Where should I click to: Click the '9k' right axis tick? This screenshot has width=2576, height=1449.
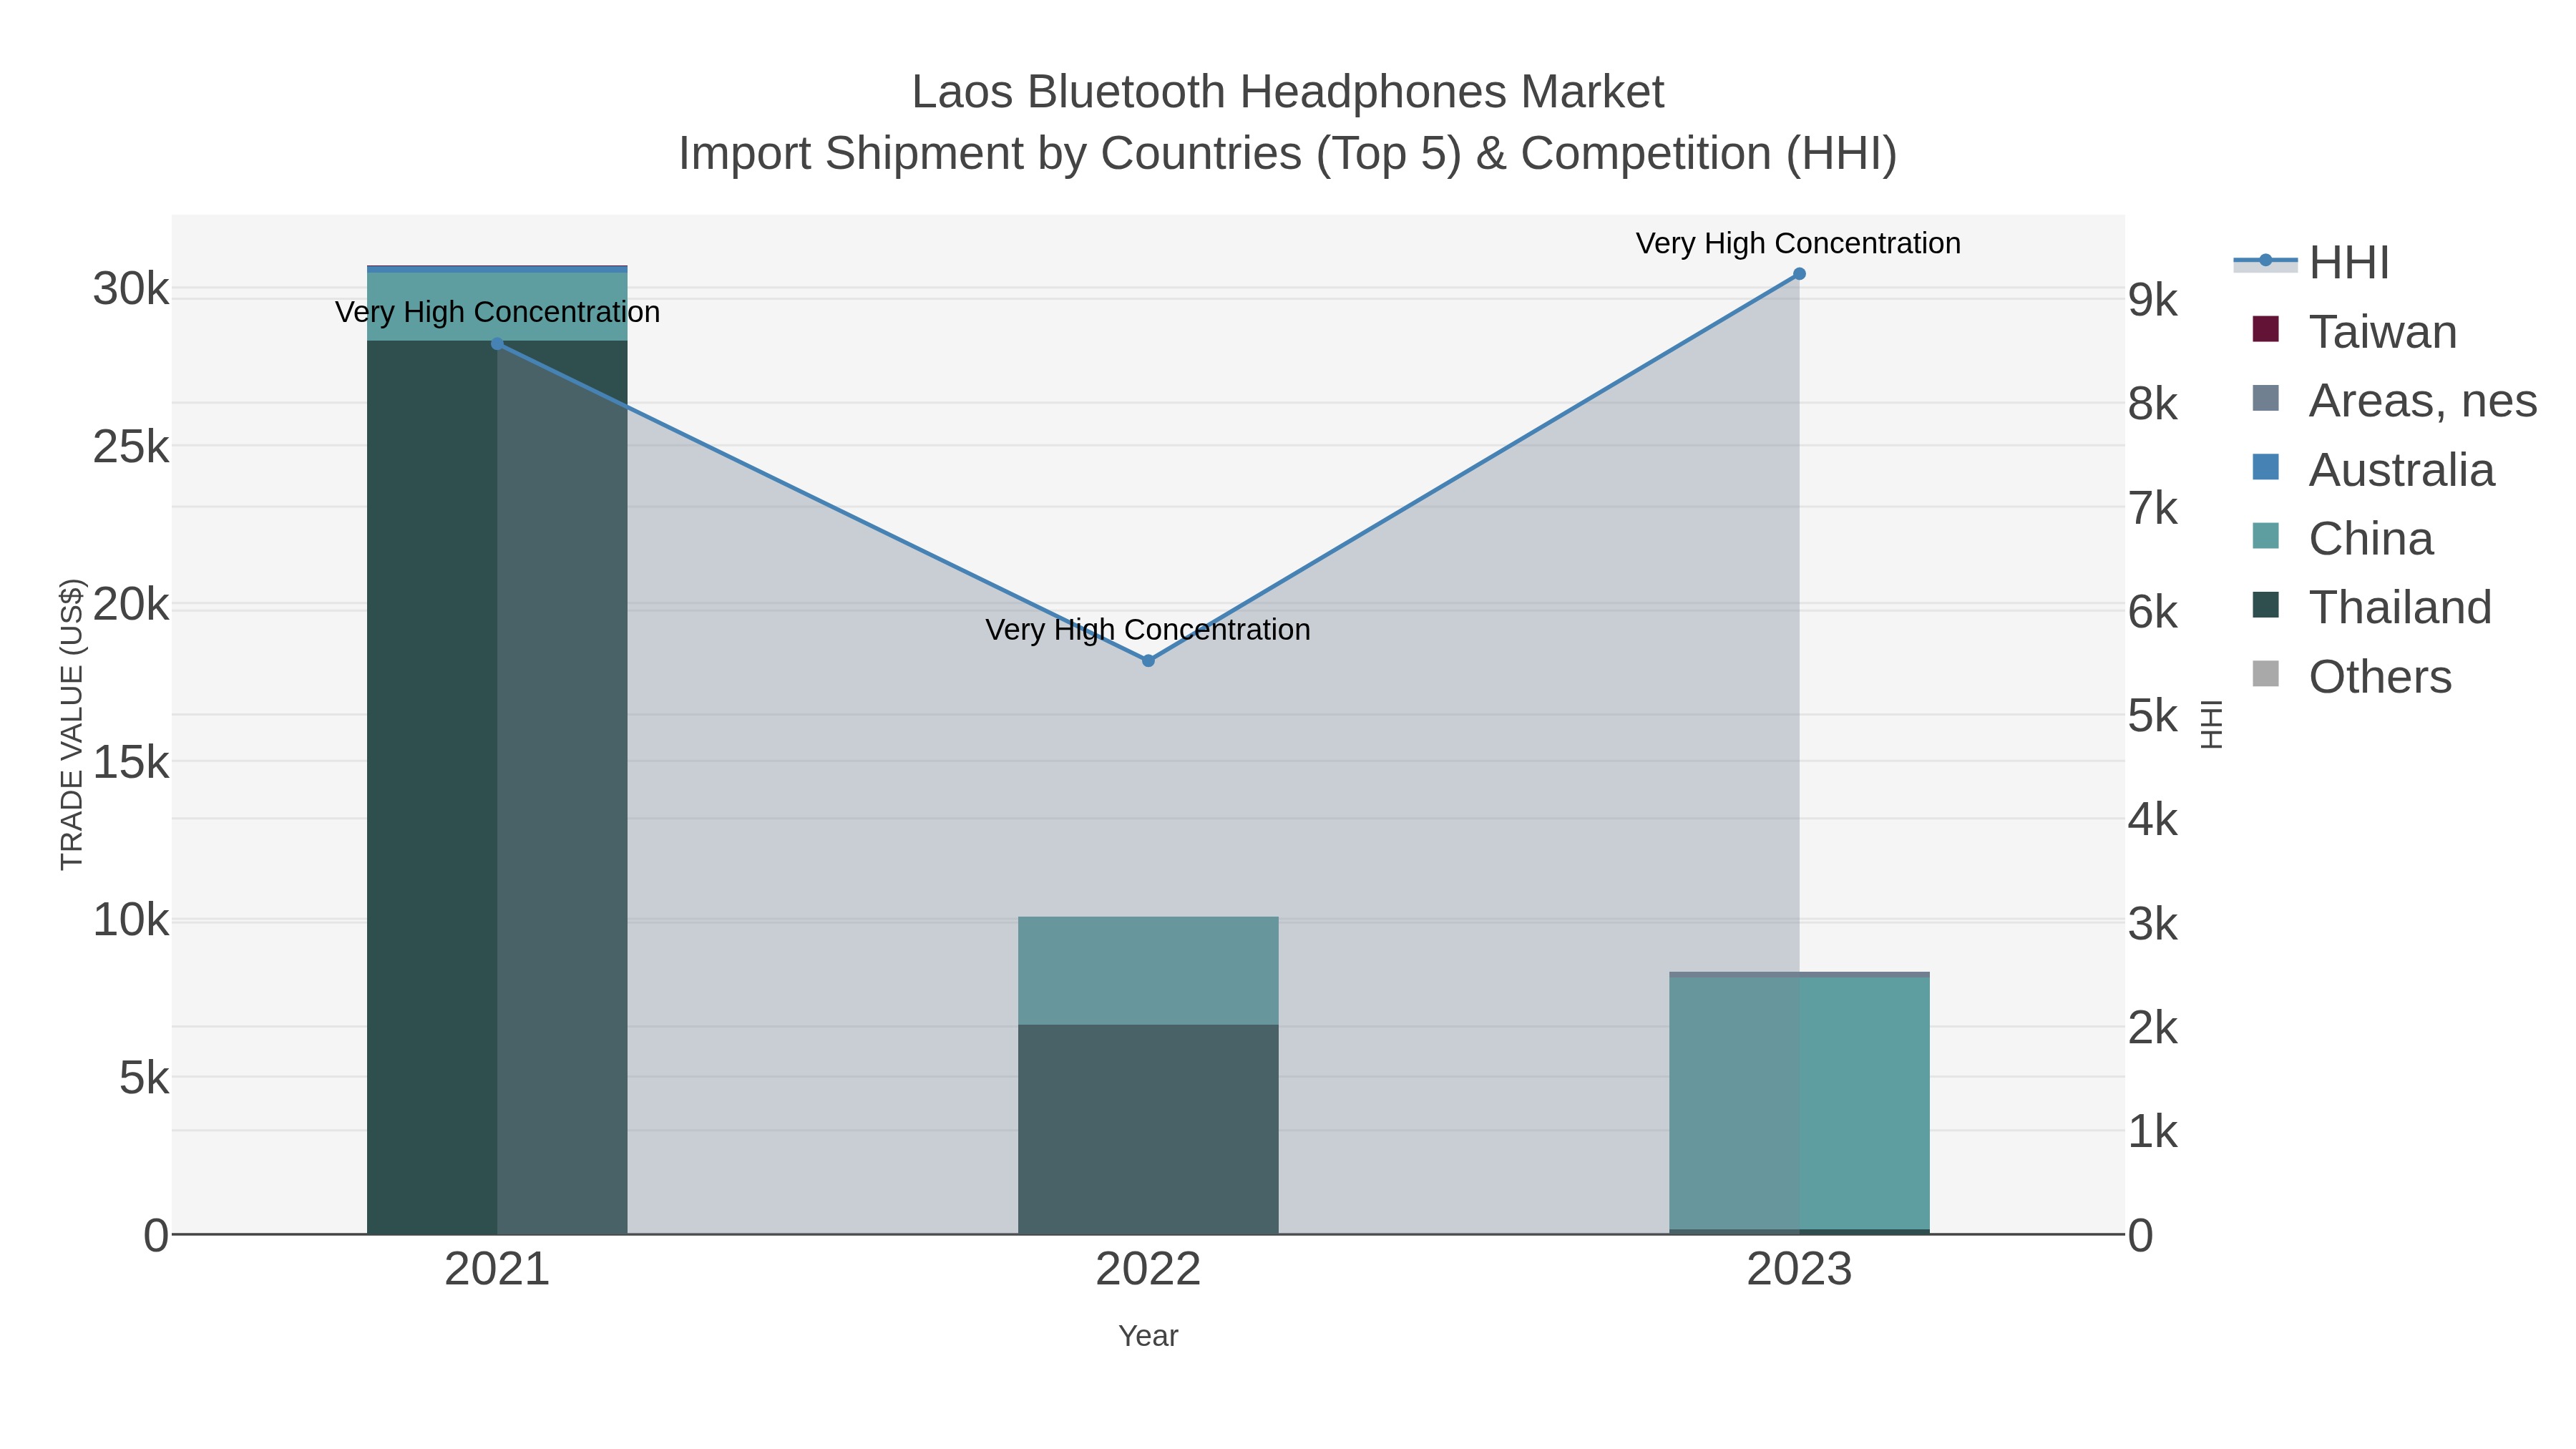(2153, 300)
